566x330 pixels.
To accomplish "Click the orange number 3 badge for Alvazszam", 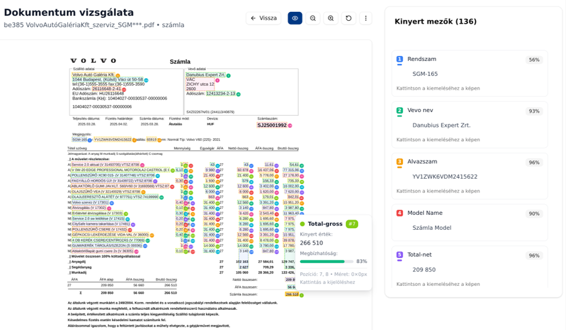I will pos(400,162).
